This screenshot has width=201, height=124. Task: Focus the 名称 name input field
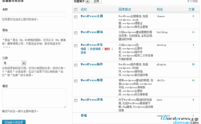point(34,14)
